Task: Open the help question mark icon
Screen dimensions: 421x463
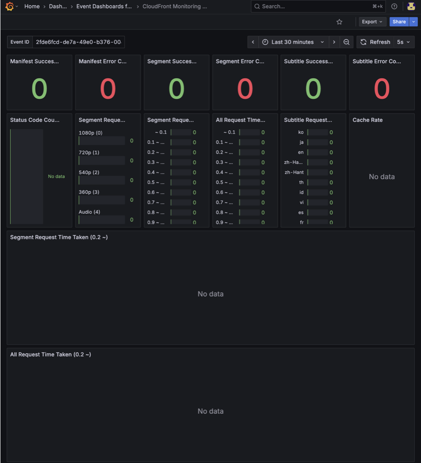Action: click(394, 6)
